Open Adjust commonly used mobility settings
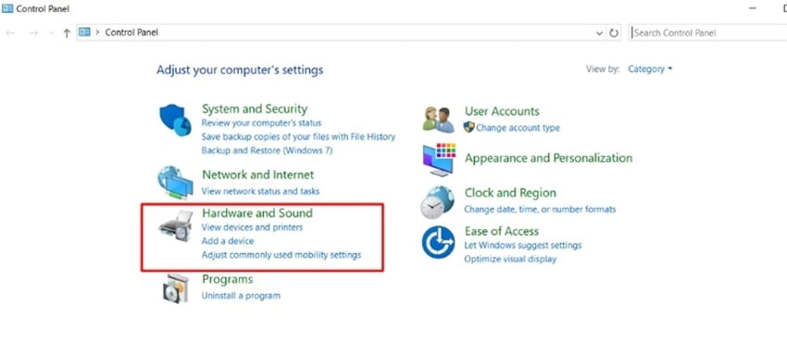Image resolution: width=787 pixels, height=352 pixels. click(281, 255)
